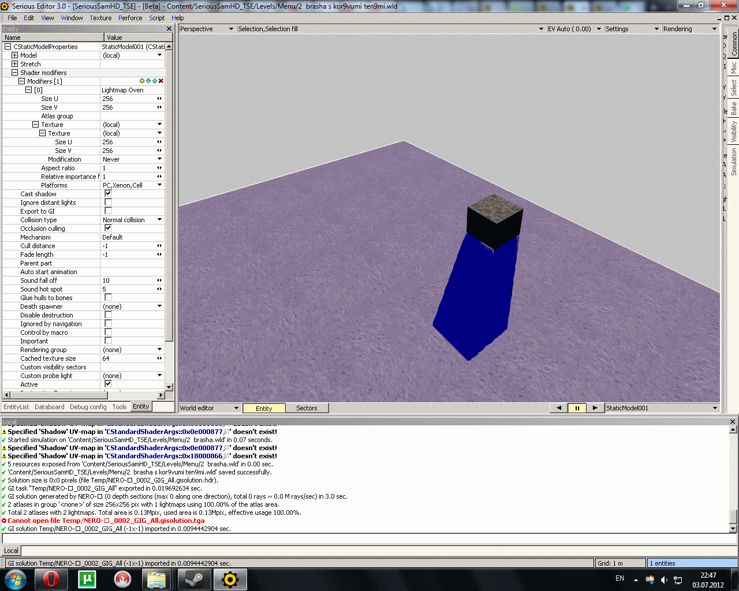The image size is (739, 591).
Task: Collapse the CStaticModelProperties tree node
Action: coord(8,47)
